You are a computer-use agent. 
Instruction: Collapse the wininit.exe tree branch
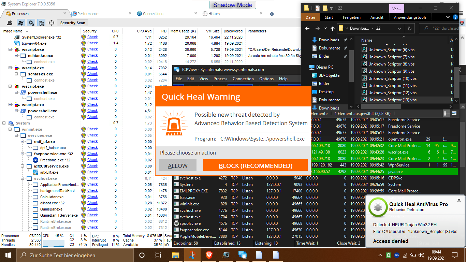pos(10,129)
